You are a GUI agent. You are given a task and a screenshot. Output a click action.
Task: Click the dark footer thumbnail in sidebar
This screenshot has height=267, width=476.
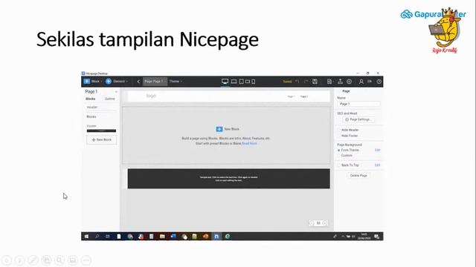[x=101, y=131]
